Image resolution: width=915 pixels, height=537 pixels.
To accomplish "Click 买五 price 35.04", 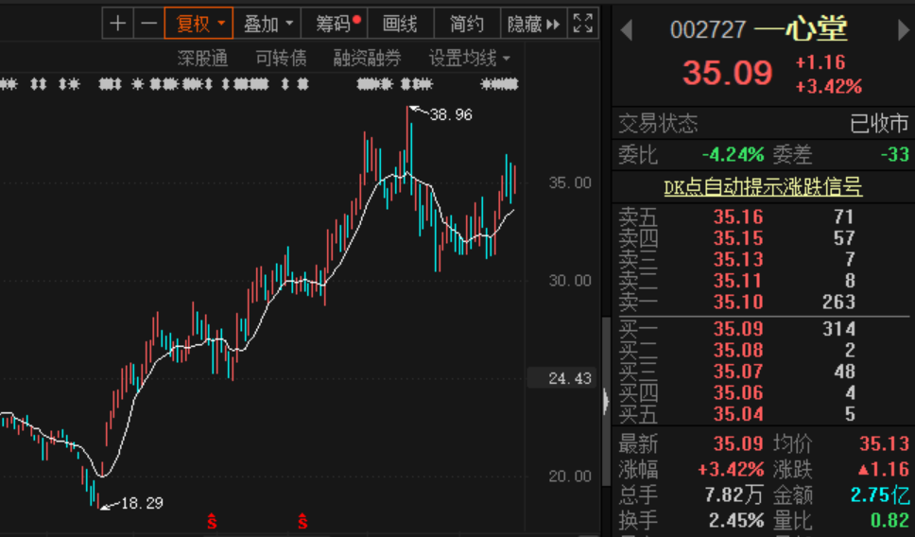I will coord(738,413).
